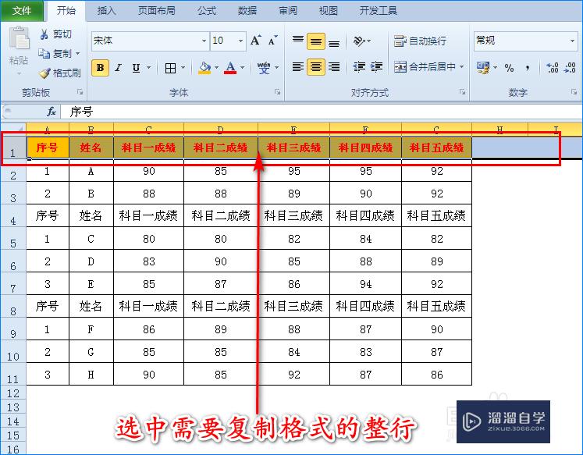Expand the fill color dropdown arrow
Image resolution: width=583 pixels, height=455 pixels.
pyautogui.click(x=216, y=68)
